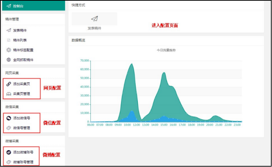Click the green chart peak near 11:00
This screenshot has height=167, width=272.
click(x=132, y=64)
